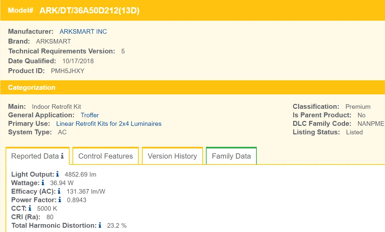Open the Efficacy (AC) info icon
Screen dimensions: 385x232
(59, 191)
